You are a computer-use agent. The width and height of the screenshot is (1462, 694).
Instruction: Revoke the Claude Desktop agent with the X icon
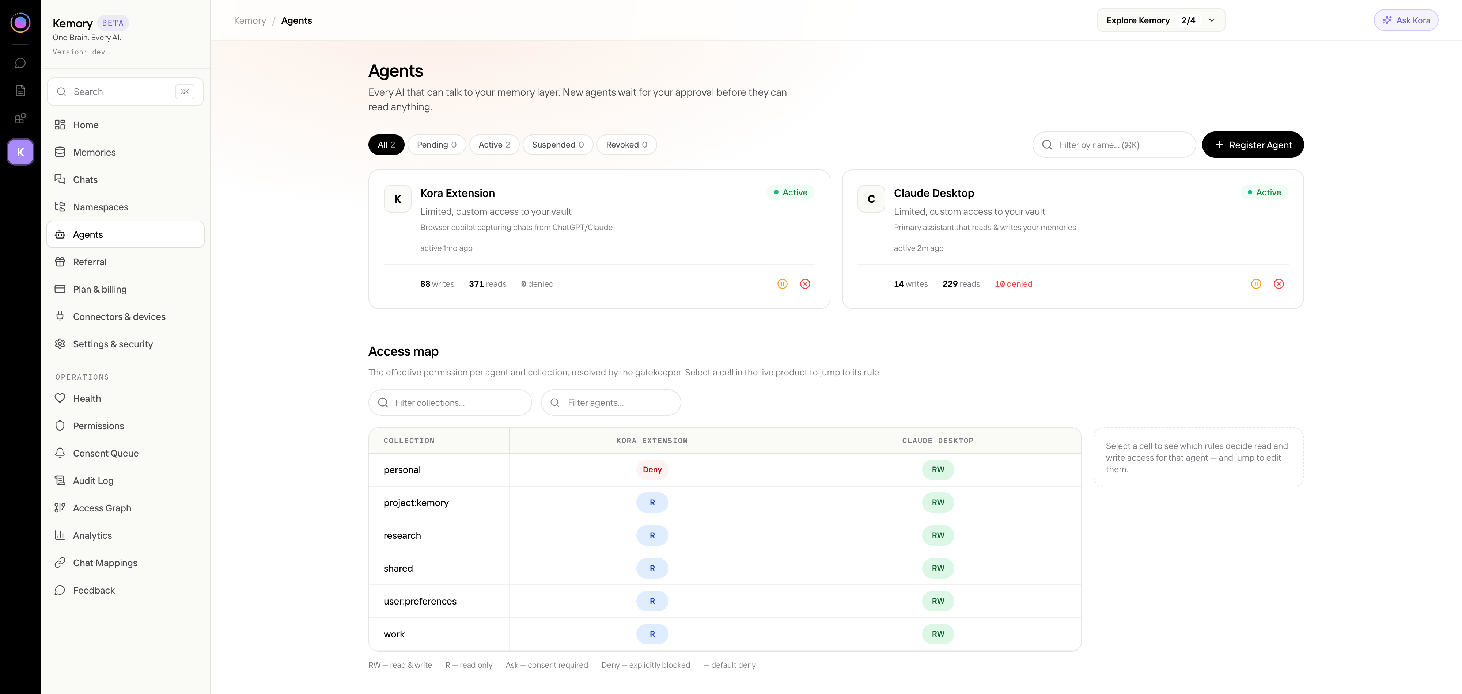(1279, 284)
